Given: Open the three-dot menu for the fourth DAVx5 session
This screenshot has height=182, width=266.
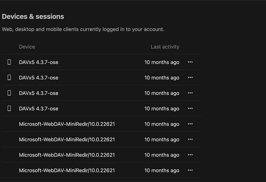Looking at the screenshot, I should (190, 109).
